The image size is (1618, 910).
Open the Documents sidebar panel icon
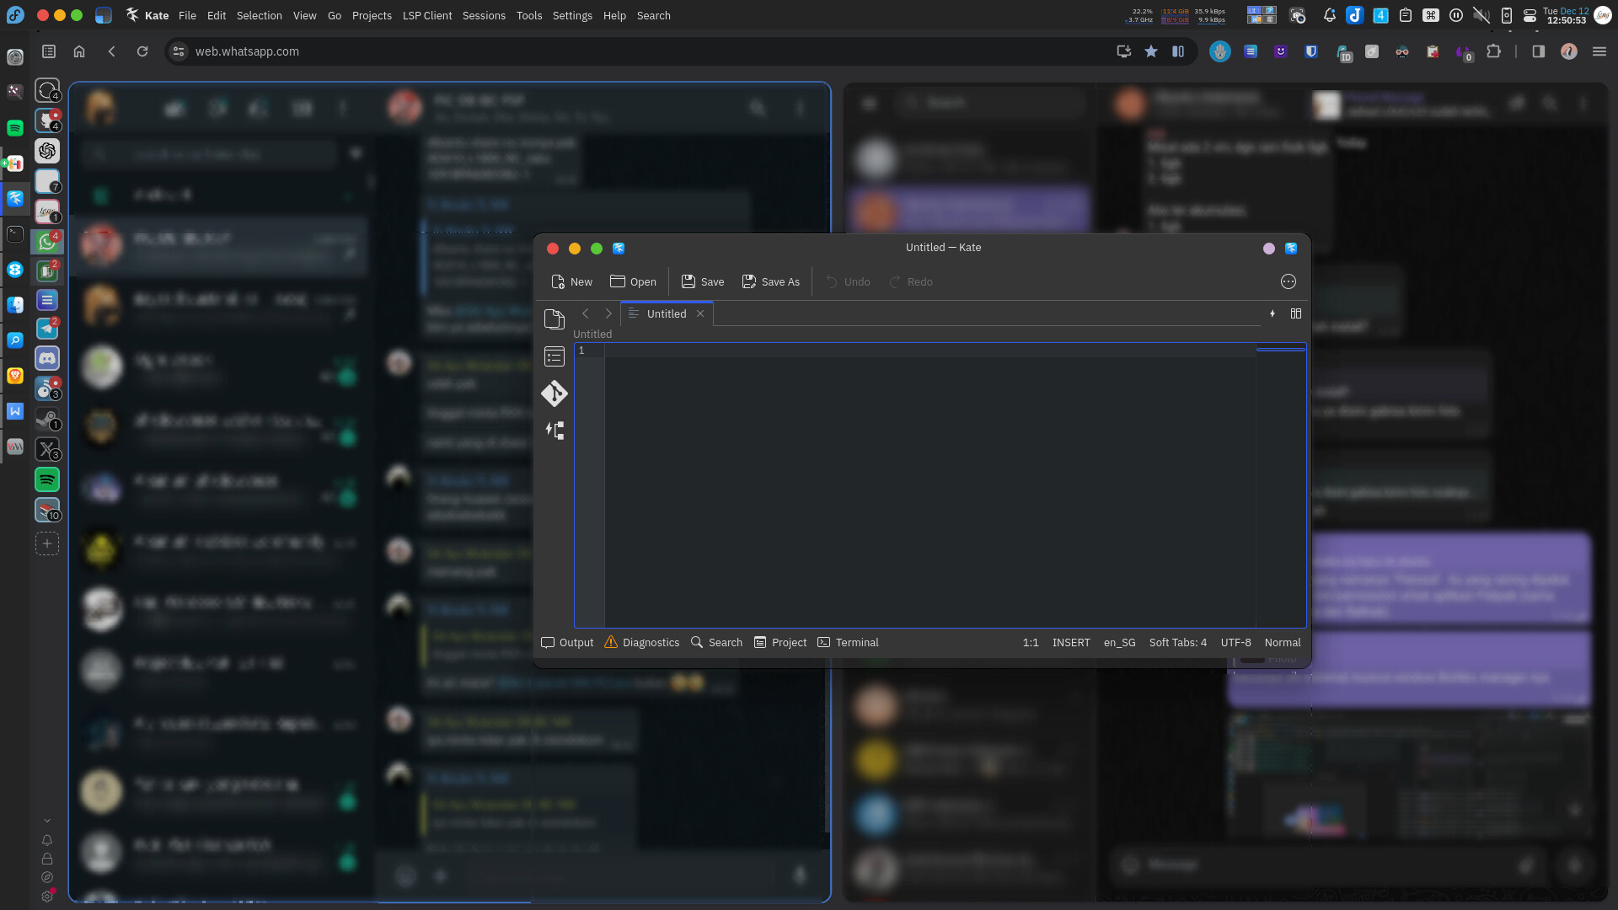point(554,319)
